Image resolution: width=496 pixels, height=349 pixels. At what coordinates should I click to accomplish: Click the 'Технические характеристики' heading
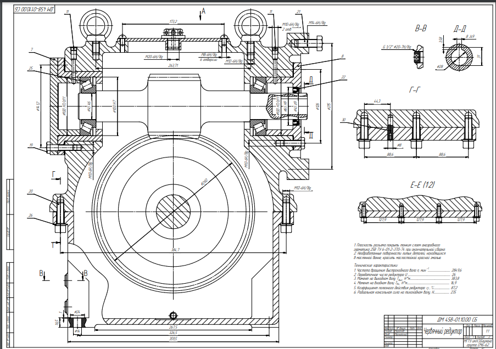(x=374, y=265)
